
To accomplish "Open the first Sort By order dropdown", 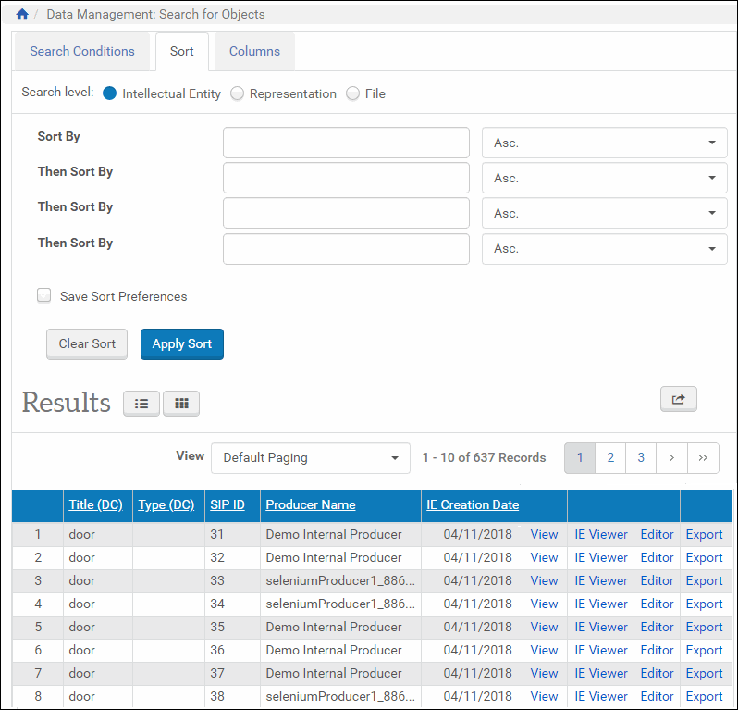I will 604,143.
